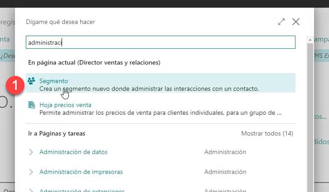Expand the Administración de datos chevron
Viewport: 329px width, 192px height.
click(x=31, y=152)
